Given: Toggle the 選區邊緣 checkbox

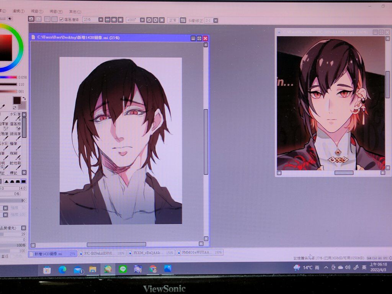Looking at the screenshot, I should (x=62, y=19).
